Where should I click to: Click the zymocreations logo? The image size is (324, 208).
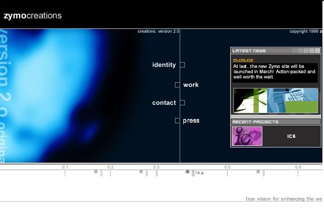33,16
